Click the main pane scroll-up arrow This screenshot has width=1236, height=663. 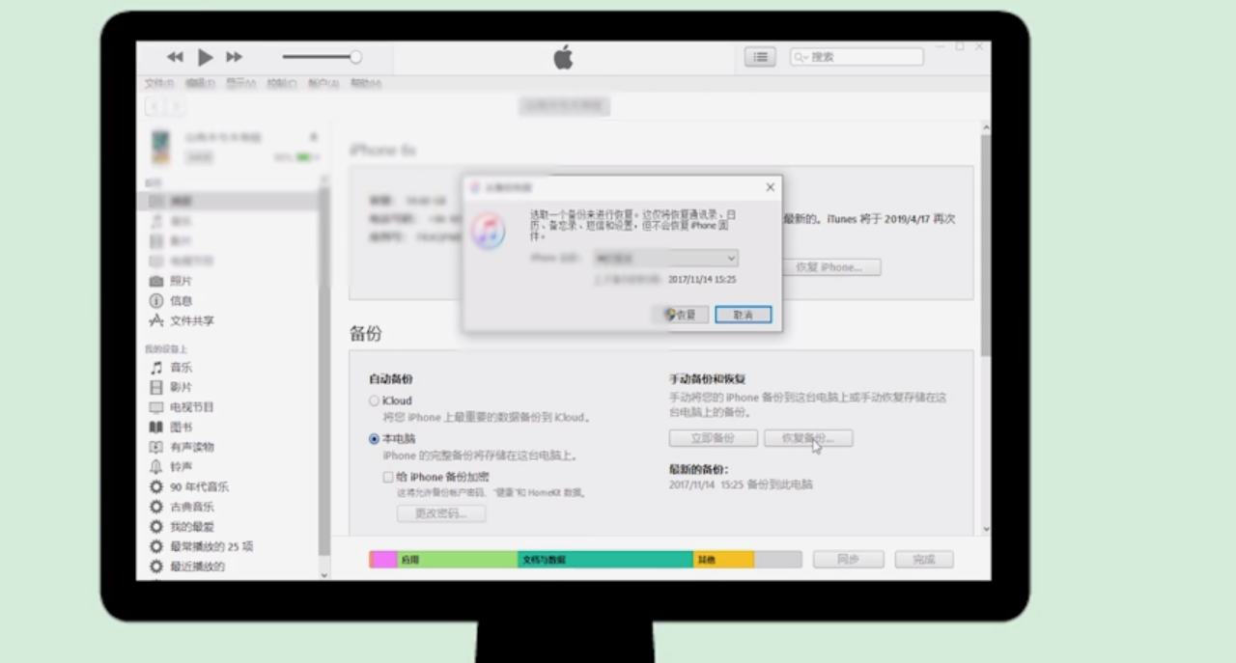point(985,127)
